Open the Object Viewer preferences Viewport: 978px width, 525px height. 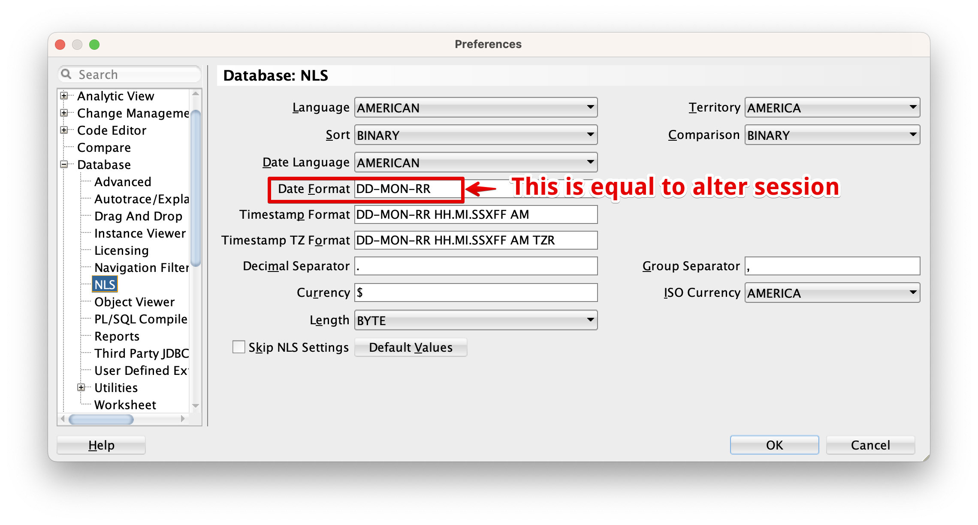tap(134, 302)
